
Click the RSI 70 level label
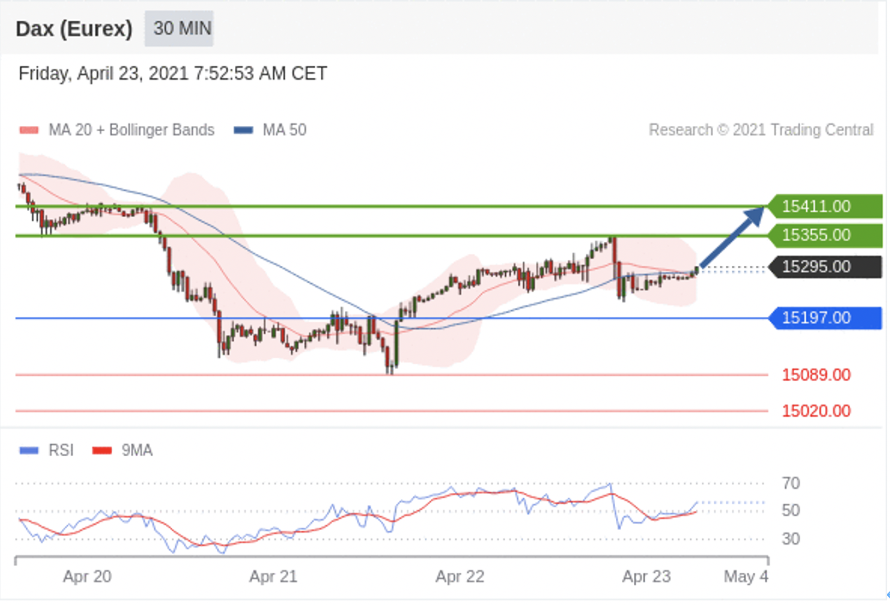(791, 484)
